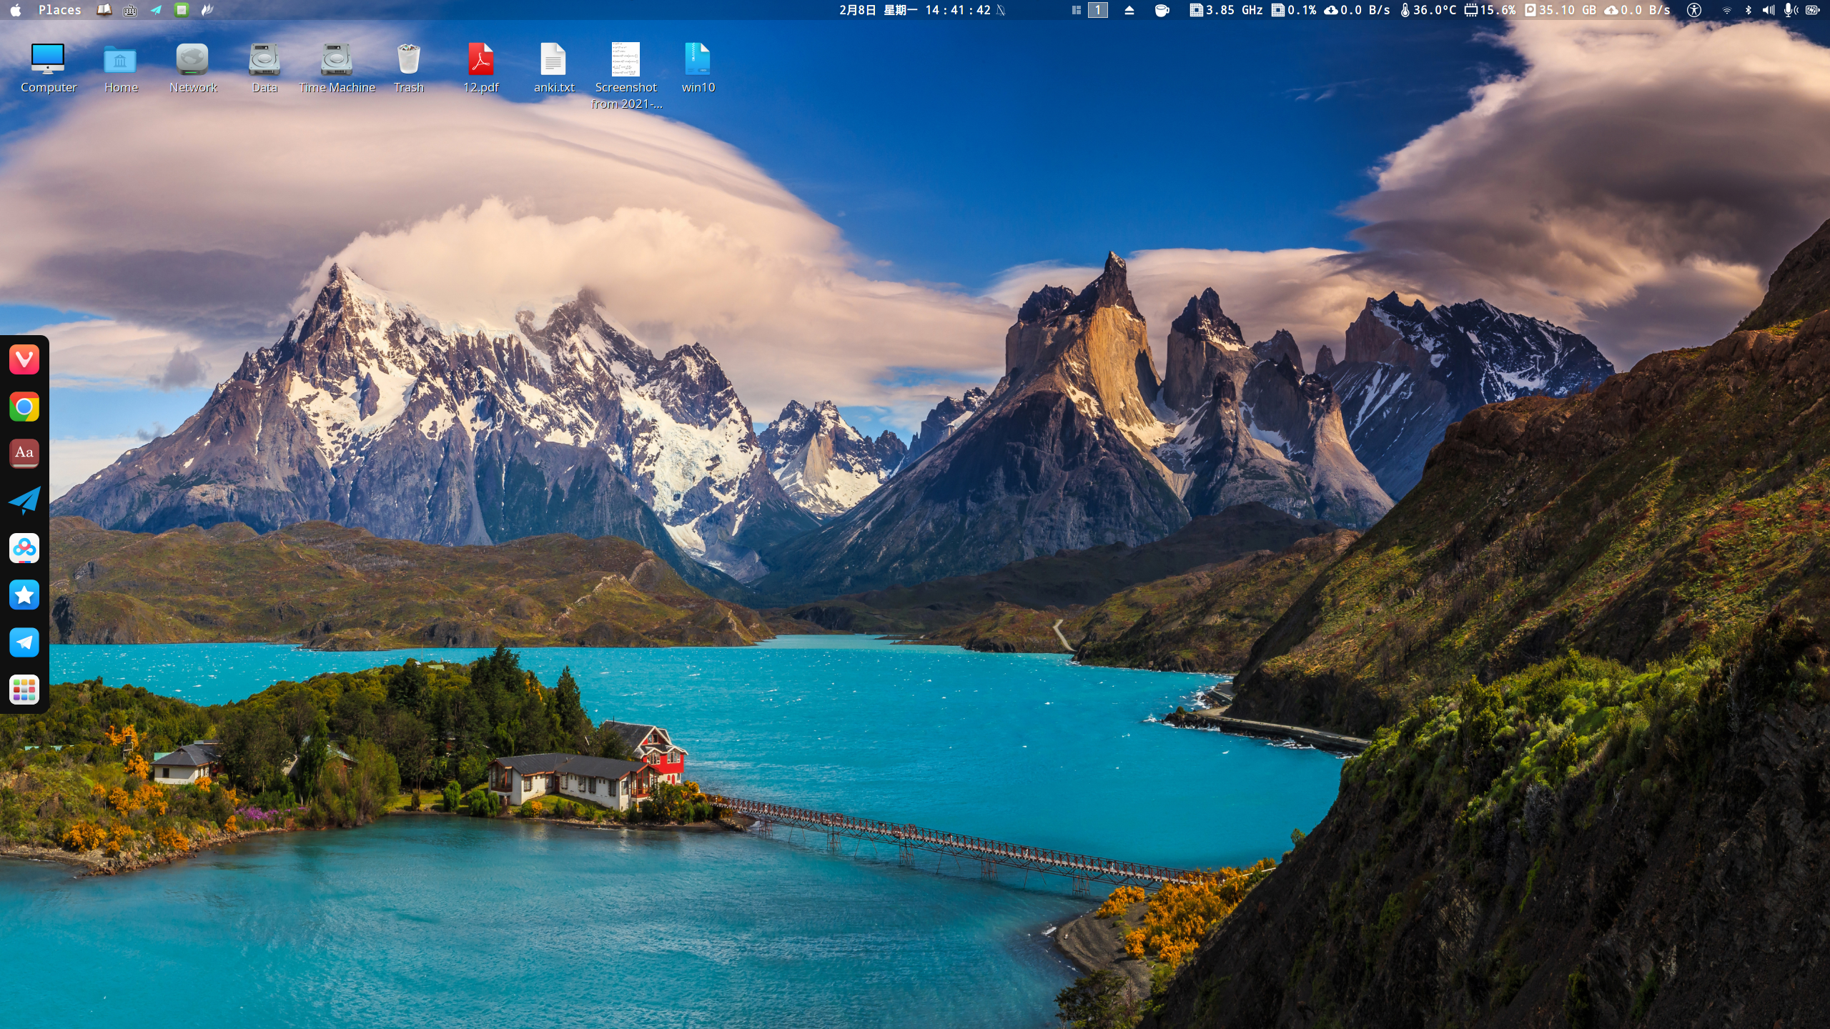Screen dimensions: 1830x1029
Task: Click the open-book icon in top bar
Action: point(104,10)
